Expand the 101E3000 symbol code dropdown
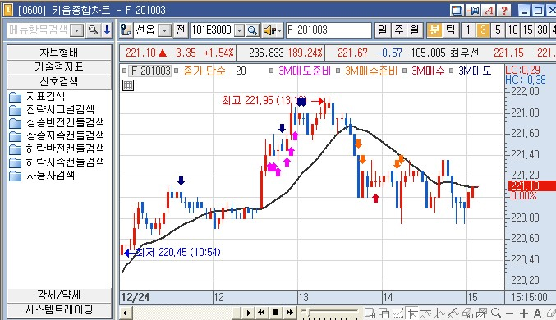The width and height of the screenshot is (556, 320). coord(240,30)
